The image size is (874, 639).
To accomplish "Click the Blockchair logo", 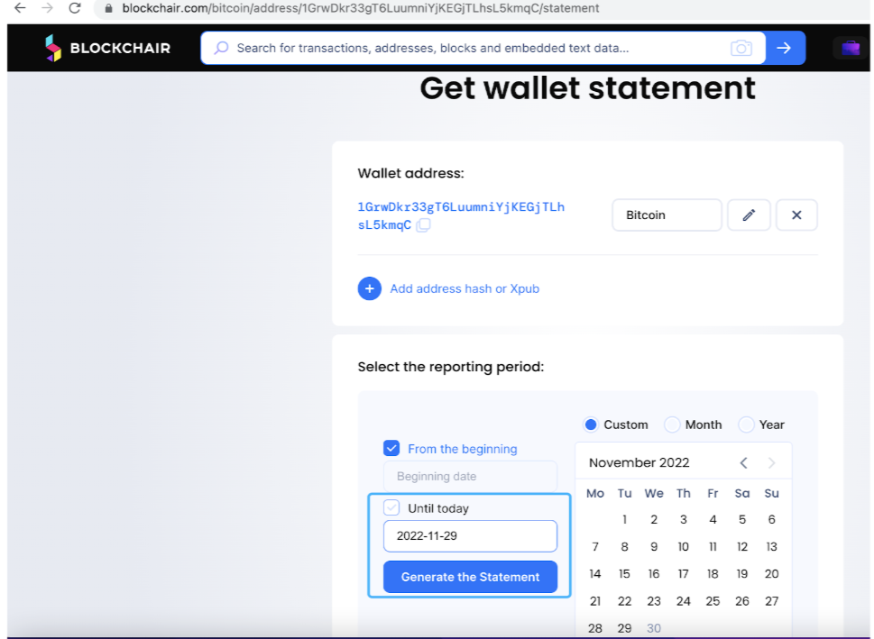I will pos(107,48).
